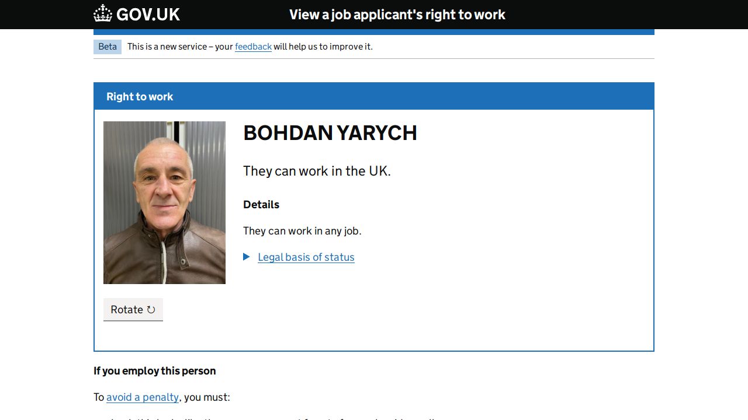Click the applicant's photo
This screenshot has width=748, height=420.
pyautogui.click(x=164, y=202)
